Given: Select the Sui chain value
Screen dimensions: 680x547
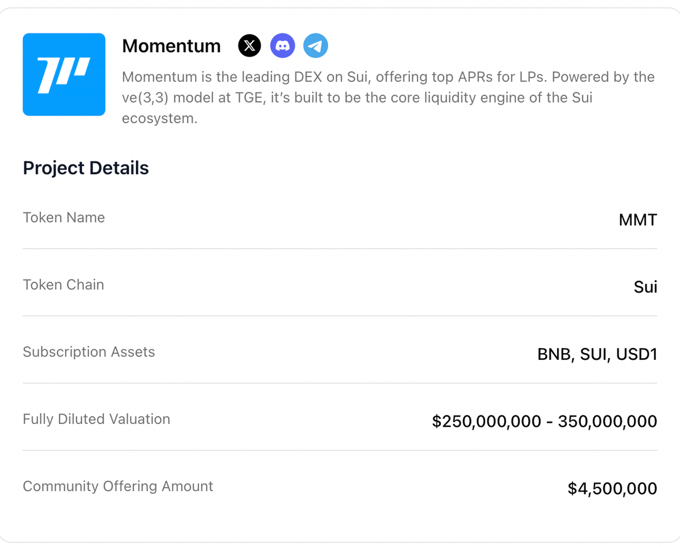Looking at the screenshot, I should [x=645, y=287].
